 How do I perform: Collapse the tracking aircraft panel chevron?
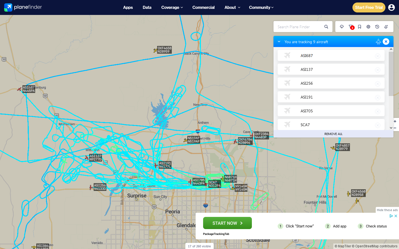tap(279, 41)
